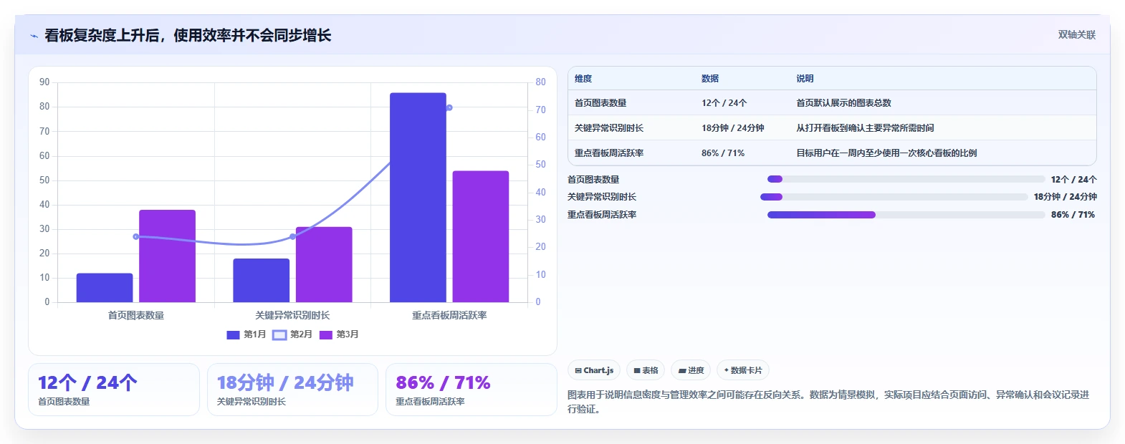Image resolution: width=1125 pixels, height=444 pixels.
Task: Select table cell 首页默认展示的图表总数
Action: tap(843, 103)
